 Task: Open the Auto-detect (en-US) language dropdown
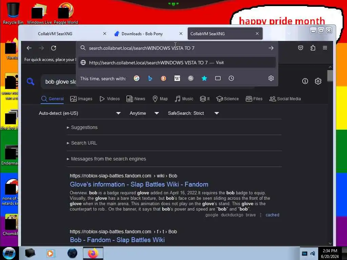tap(80, 113)
